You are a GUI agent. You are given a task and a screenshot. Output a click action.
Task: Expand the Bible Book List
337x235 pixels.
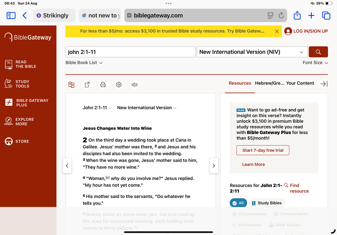pos(84,63)
